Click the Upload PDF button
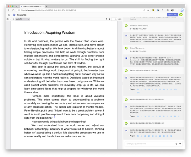 pyautogui.click(x=172, y=15)
